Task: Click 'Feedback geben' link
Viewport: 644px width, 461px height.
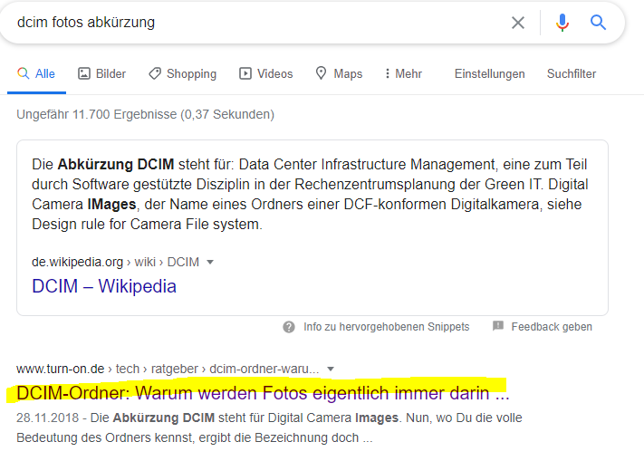Action: [x=552, y=327]
